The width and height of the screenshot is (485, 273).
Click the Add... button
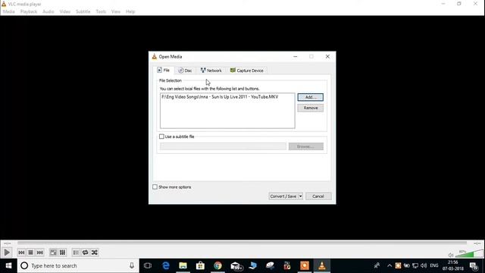310,97
